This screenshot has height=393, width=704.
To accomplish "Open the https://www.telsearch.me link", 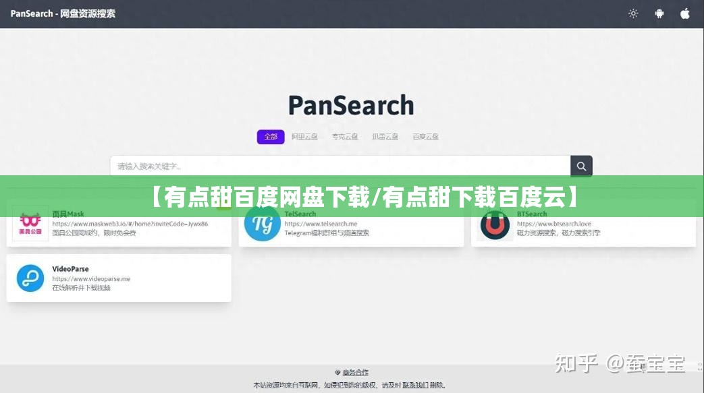I will coord(321,223).
